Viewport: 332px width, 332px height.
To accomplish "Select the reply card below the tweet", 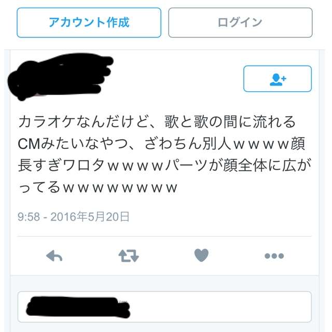I will (164, 307).
